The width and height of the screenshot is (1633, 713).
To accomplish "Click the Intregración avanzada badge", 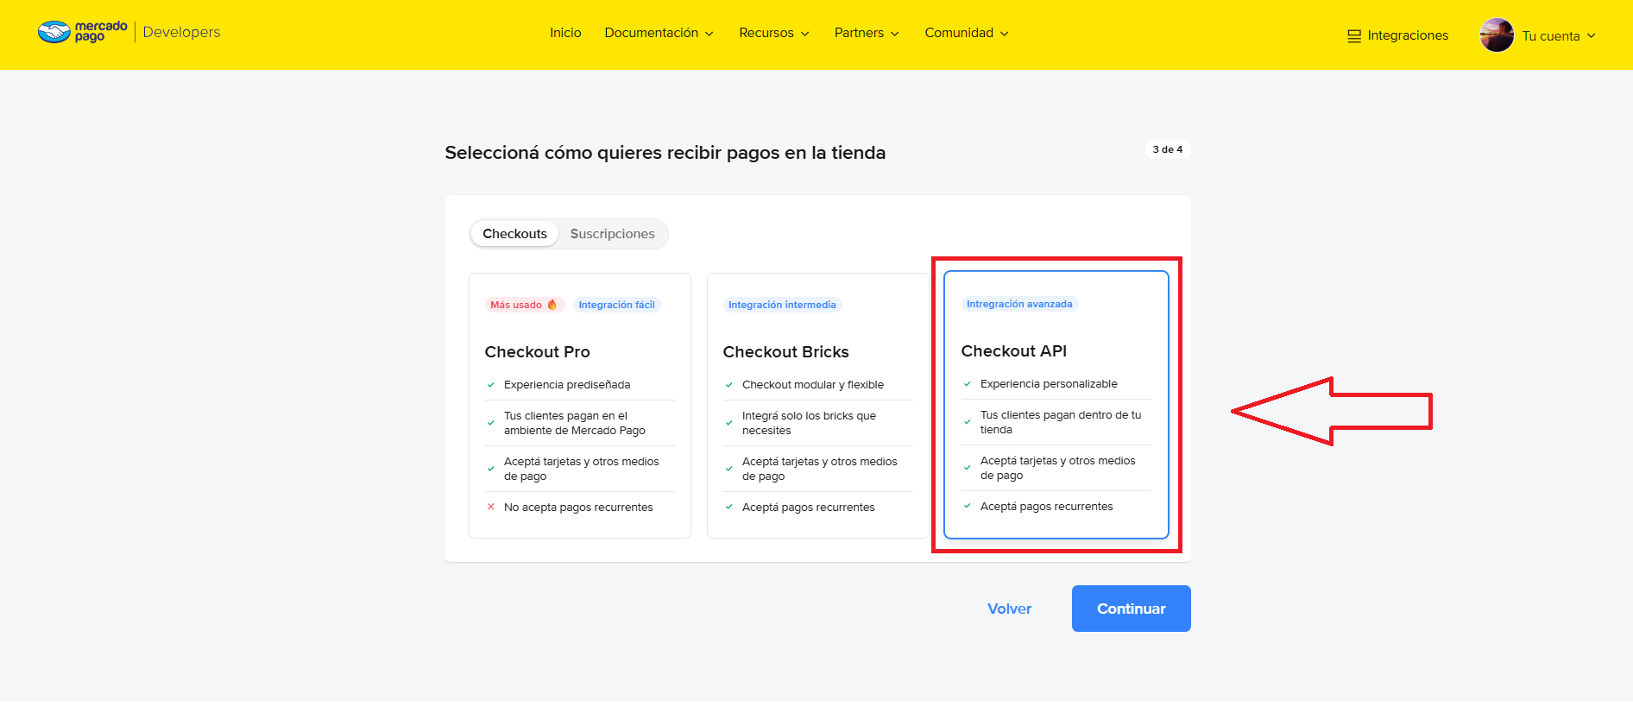I will (1019, 304).
